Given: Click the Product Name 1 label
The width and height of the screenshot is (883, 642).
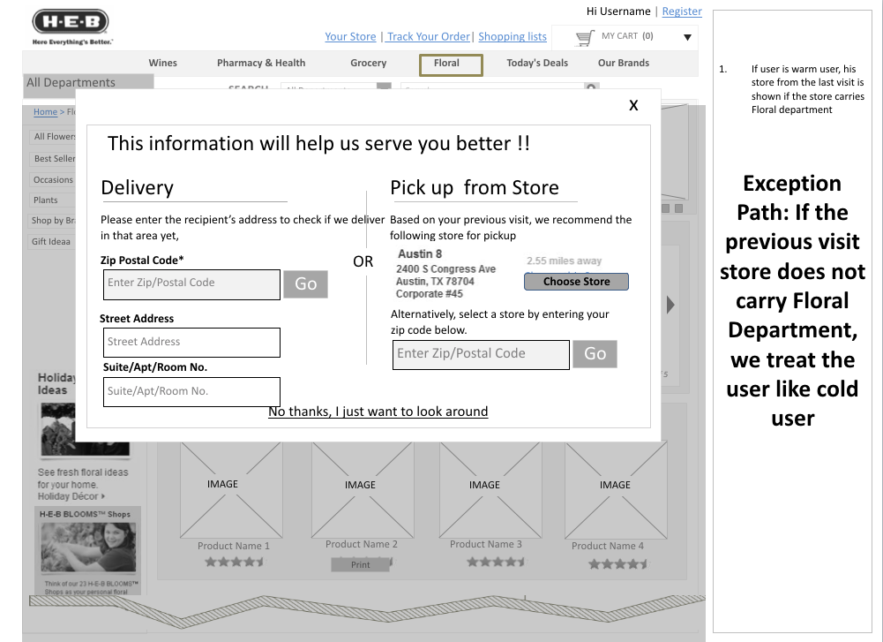Looking at the screenshot, I should tap(233, 546).
